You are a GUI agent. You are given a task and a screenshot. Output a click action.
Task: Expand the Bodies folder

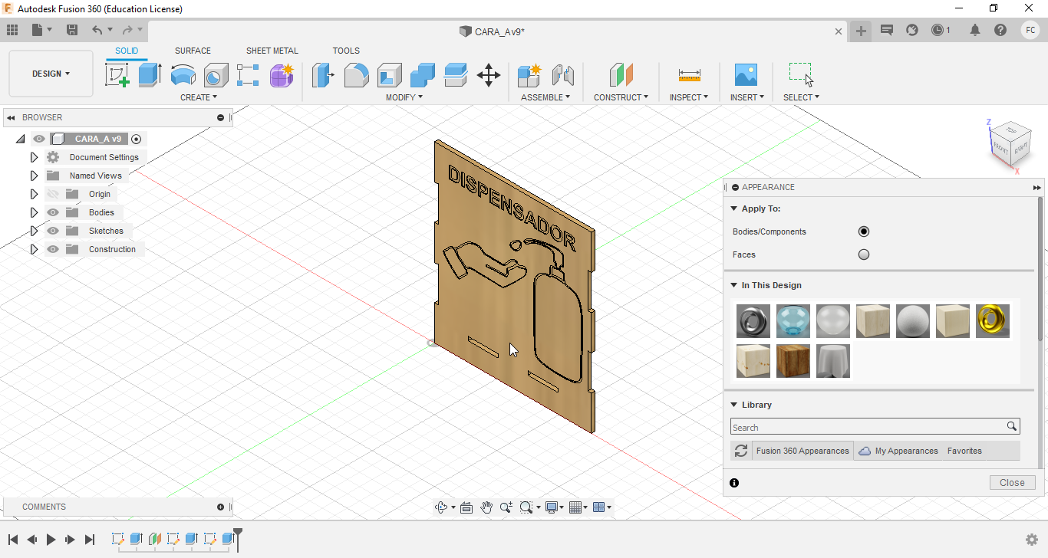(x=34, y=212)
